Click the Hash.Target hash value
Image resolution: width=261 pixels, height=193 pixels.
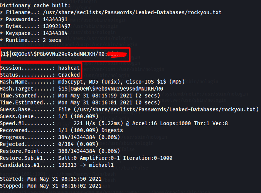click(111, 89)
